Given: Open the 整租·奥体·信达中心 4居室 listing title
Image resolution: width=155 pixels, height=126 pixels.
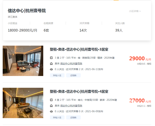Looking at the screenshot, I should coord(79,92).
